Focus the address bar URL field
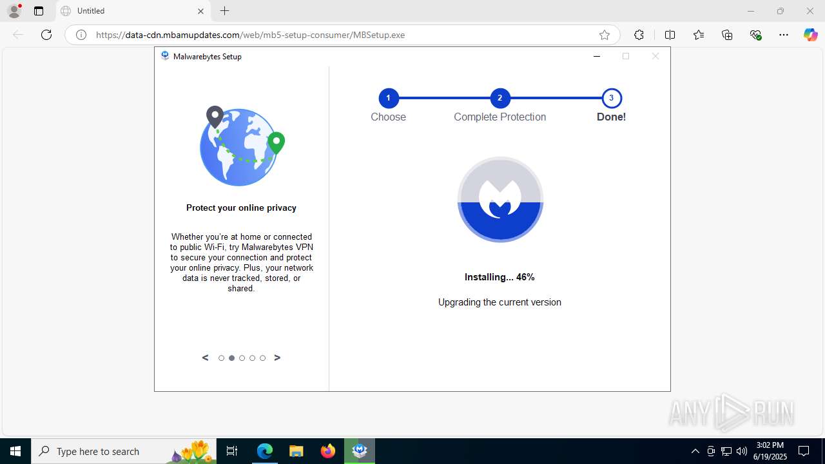Screen dimensions: 825x464 coord(342,35)
